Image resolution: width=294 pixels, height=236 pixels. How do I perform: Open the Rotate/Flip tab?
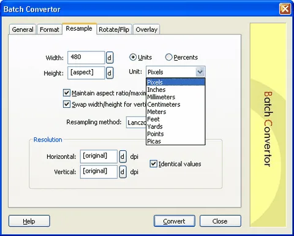pyautogui.click(x=114, y=29)
